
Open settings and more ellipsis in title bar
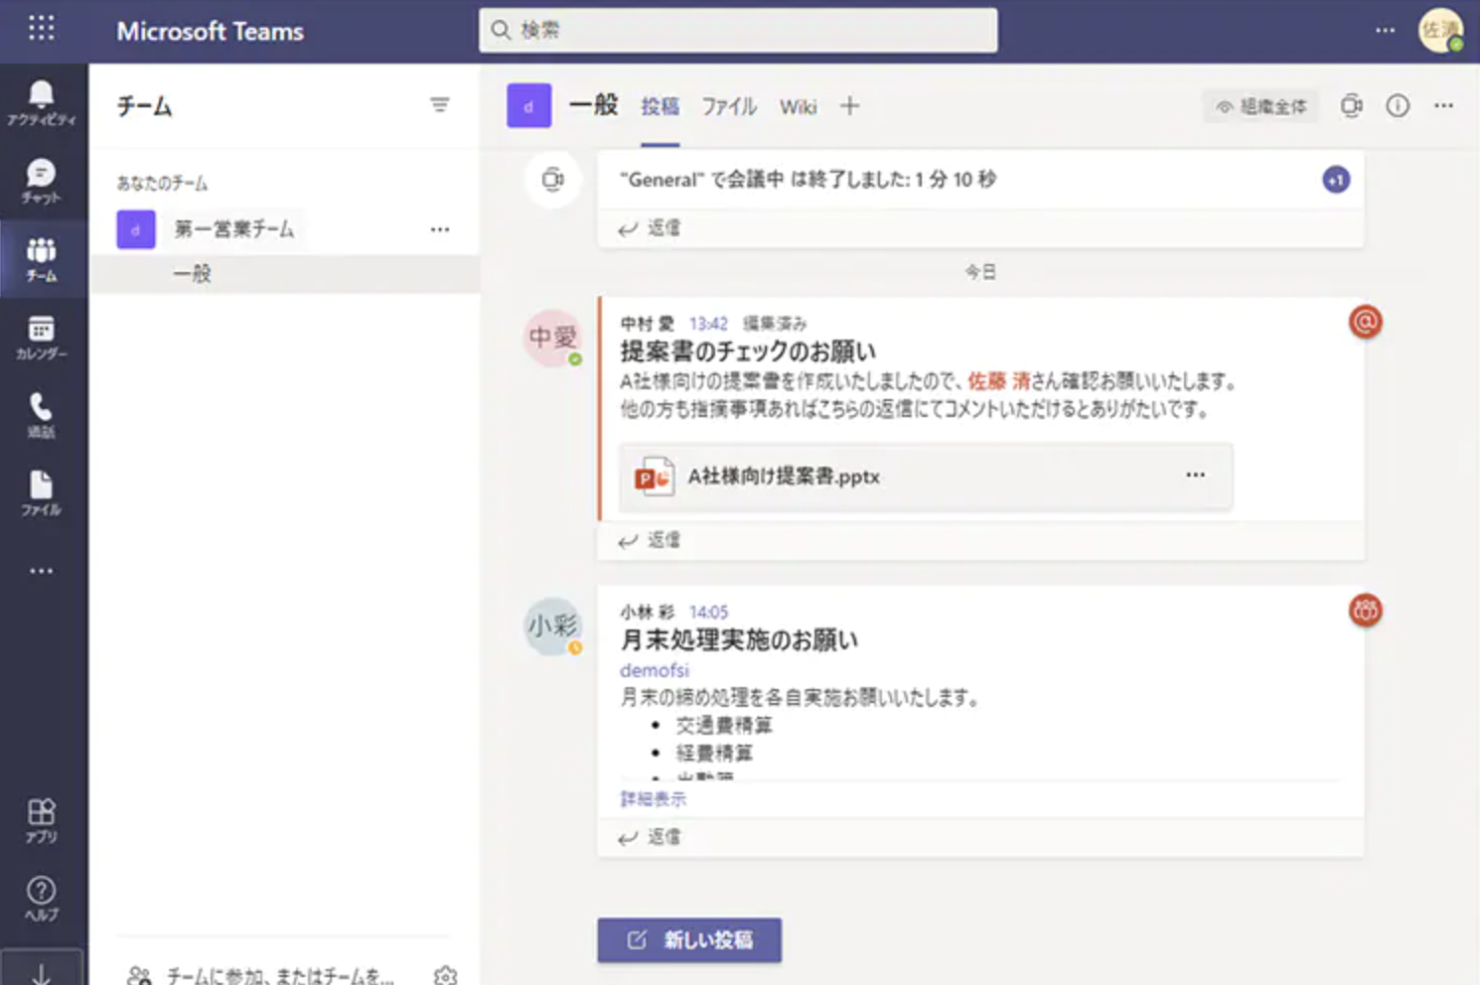tap(1385, 30)
